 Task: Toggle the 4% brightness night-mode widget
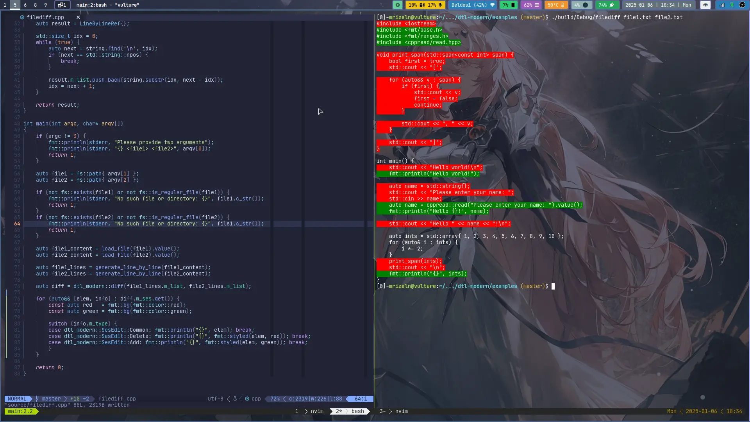(581, 5)
